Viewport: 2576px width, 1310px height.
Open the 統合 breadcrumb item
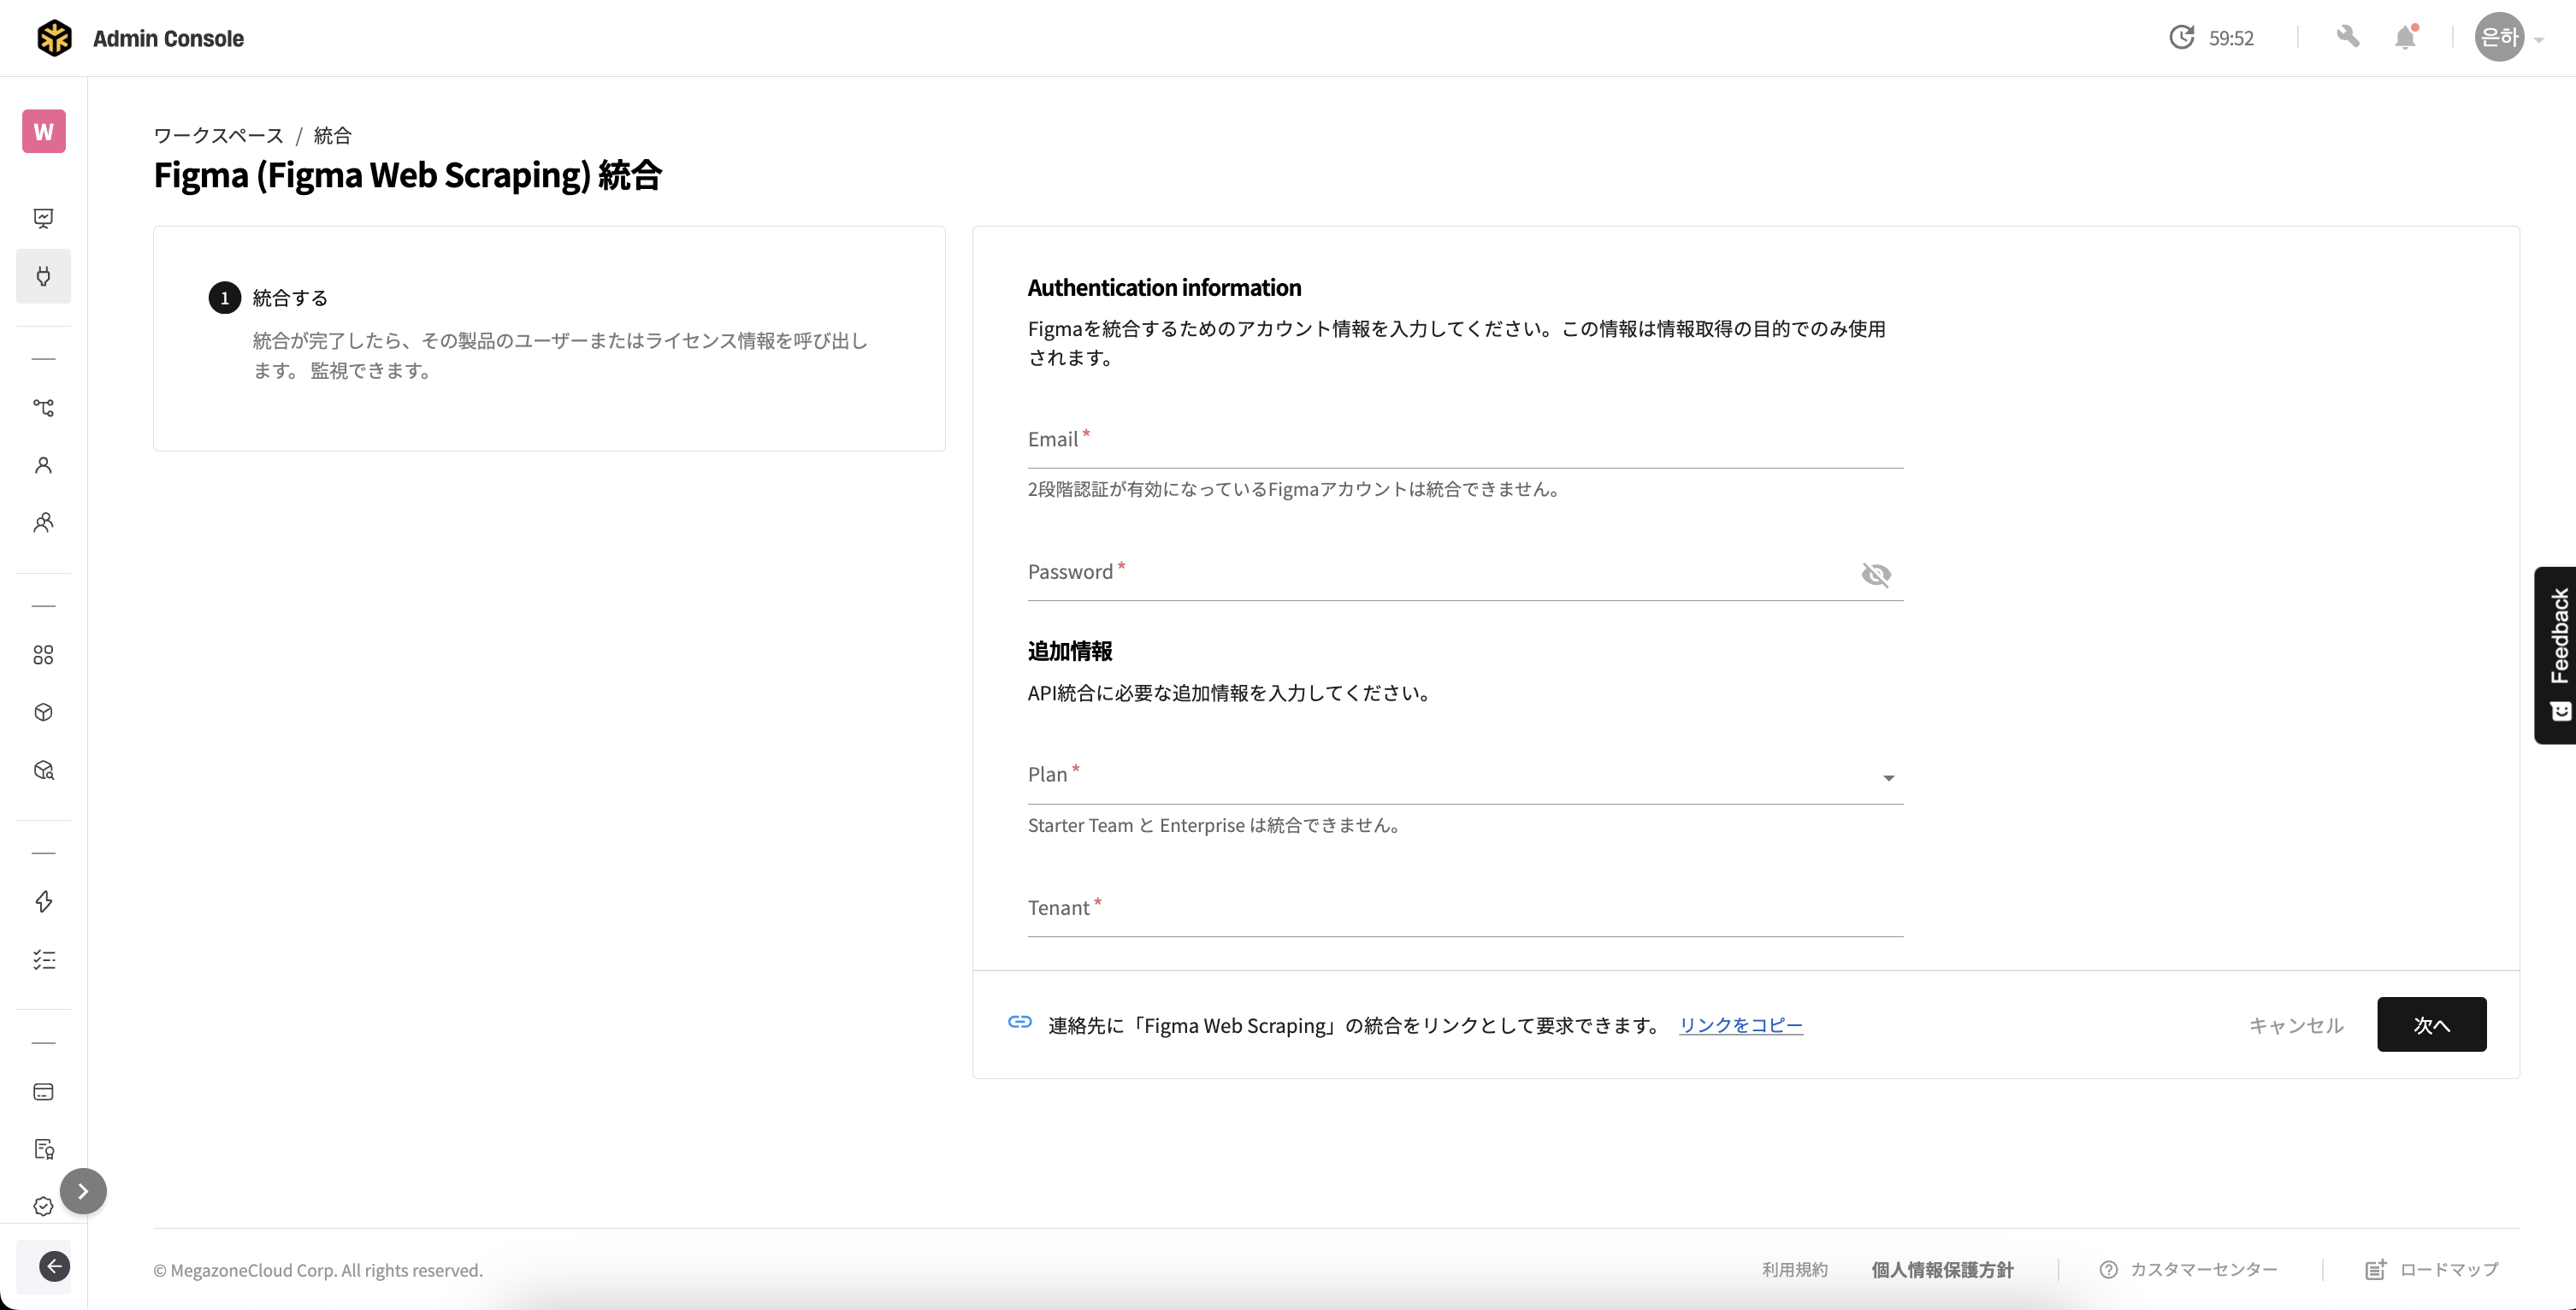[332, 135]
